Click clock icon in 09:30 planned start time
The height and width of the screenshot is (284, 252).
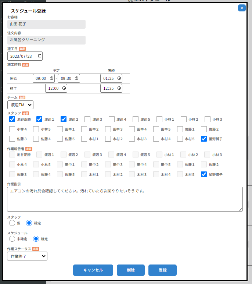[x=76, y=78]
